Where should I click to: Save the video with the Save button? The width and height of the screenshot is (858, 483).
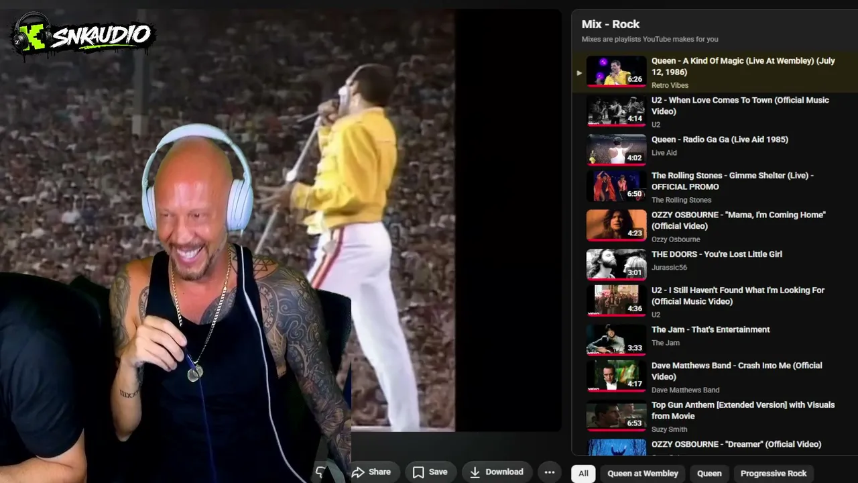point(430,472)
